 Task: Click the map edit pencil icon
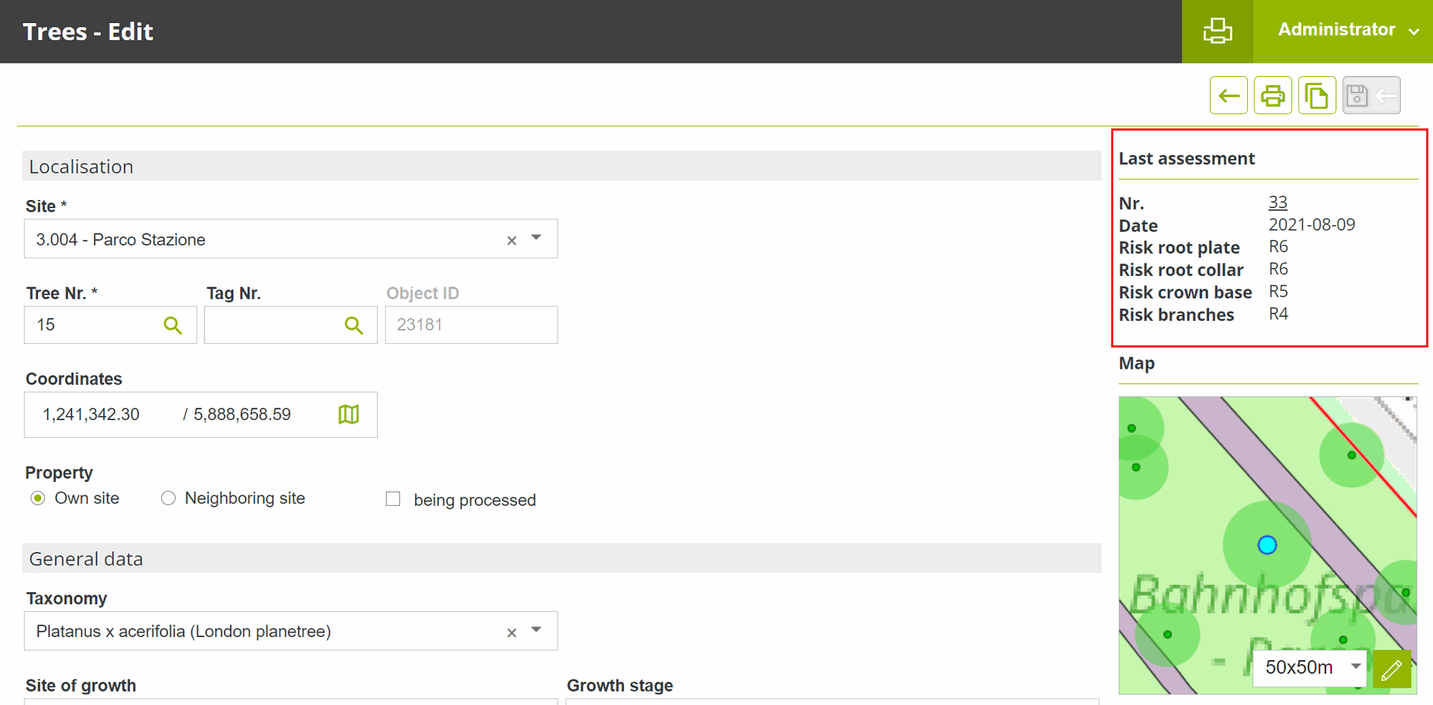(x=1391, y=669)
